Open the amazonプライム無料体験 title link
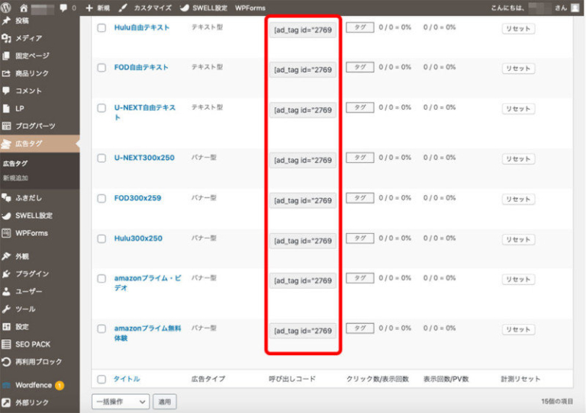The height and width of the screenshot is (413, 586). (x=147, y=333)
